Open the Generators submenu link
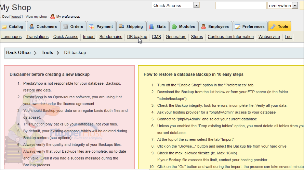The width and height of the screenshot is (304, 170). click(176, 37)
